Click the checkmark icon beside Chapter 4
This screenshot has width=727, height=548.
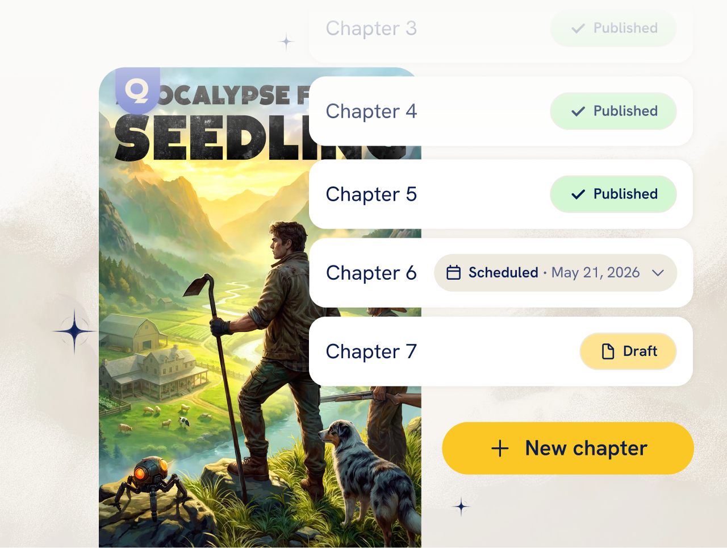(578, 111)
